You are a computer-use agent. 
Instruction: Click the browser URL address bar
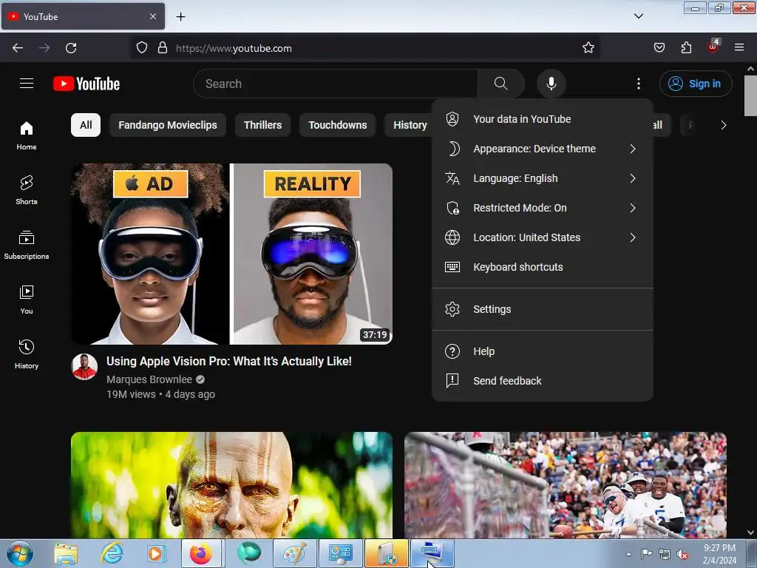pos(367,48)
